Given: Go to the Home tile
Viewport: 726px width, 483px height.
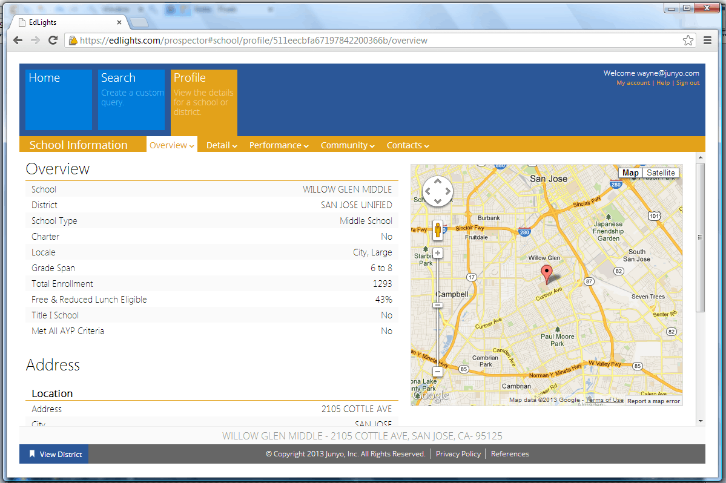Looking at the screenshot, I should 59,100.
